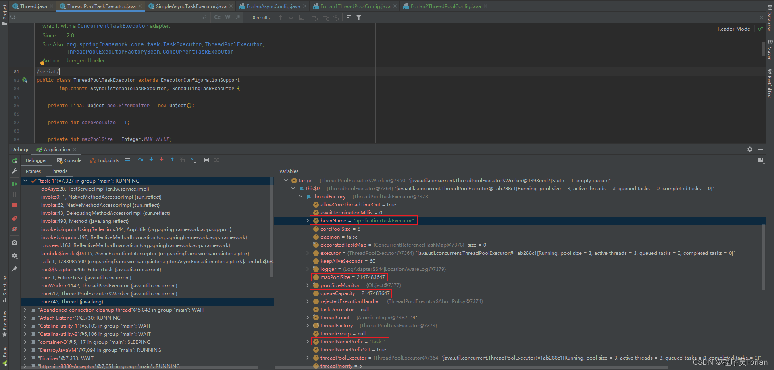This screenshot has height=370, width=774.
Task: Open the View Breakpoints icon
Action: tap(15, 218)
